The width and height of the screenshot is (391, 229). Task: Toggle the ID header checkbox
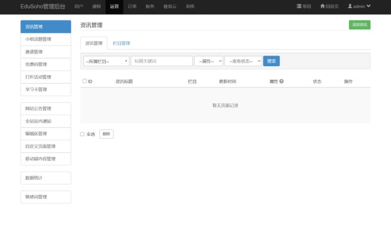[85, 81]
